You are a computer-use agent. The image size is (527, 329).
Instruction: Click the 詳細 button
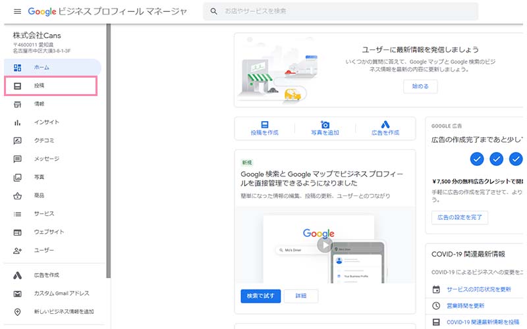[300, 296]
